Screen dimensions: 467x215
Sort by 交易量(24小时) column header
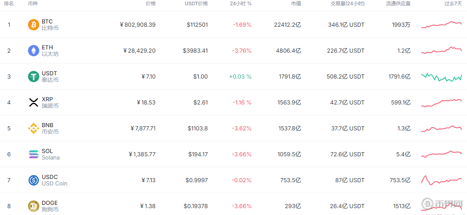pyautogui.click(x=347, y=4)
